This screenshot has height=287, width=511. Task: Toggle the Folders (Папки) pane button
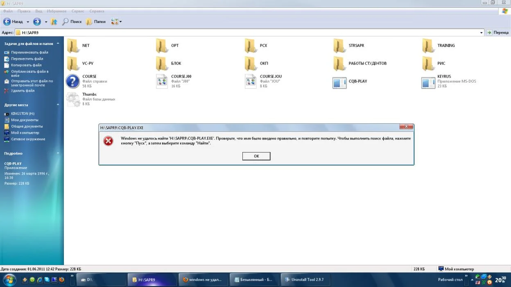pyautogui.click(x=96, y=22)
